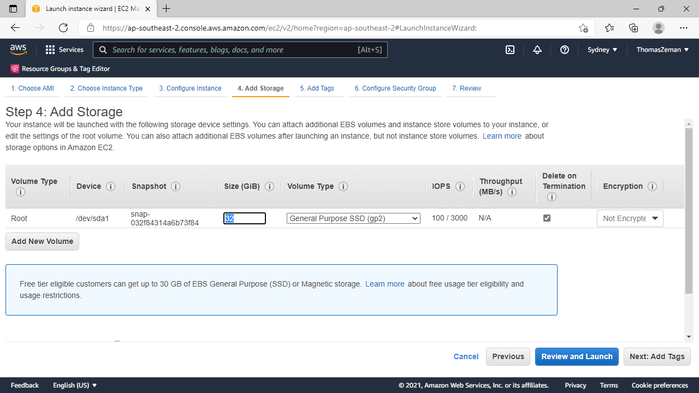Open the Services grid menu
The image size is (699, 393).
(x=64, y=50)
